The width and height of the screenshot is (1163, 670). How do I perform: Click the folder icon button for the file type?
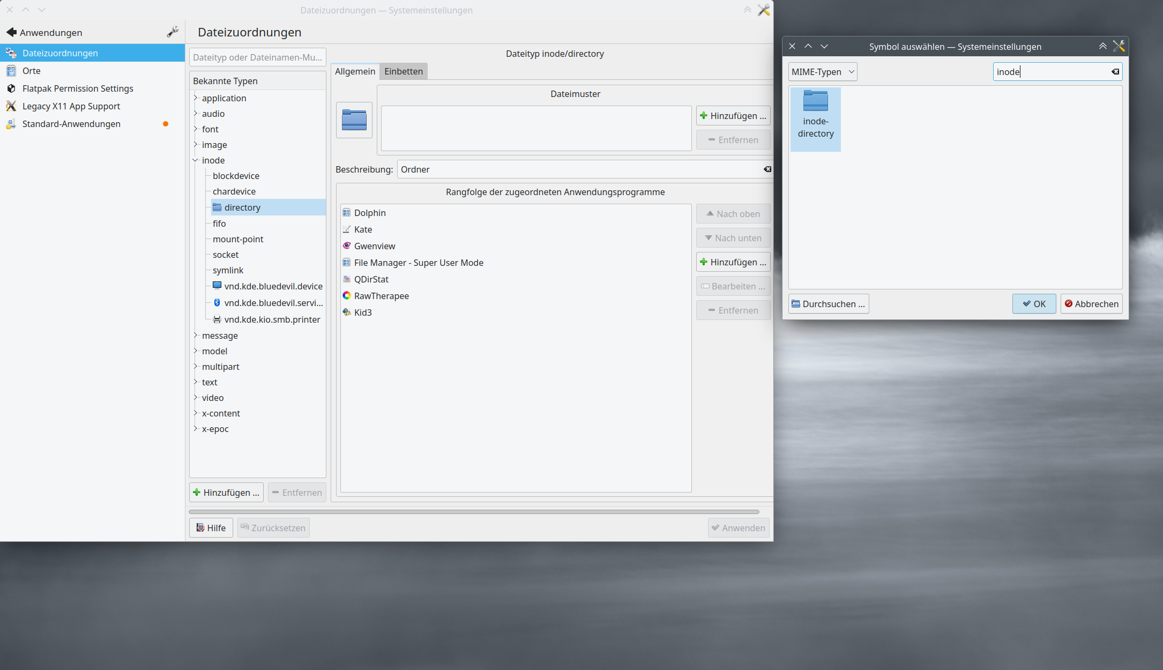pos(354,120)
